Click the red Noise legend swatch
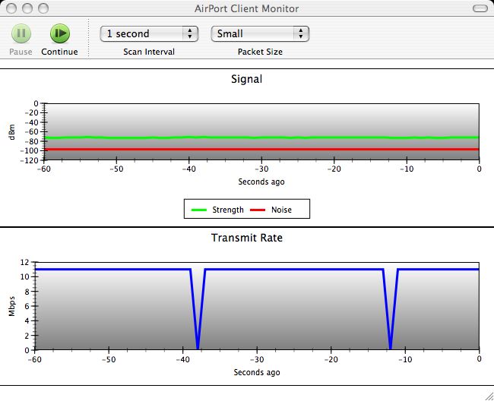The width and height of the screenshot is (494, 401). (x=258, y=210)
